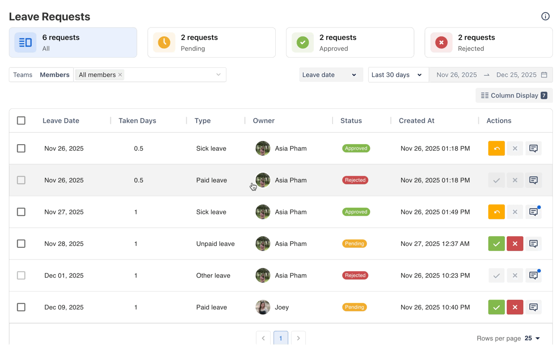Expand the Leave date dropdown
Screen dimensions: 559x345
(329, 75)
